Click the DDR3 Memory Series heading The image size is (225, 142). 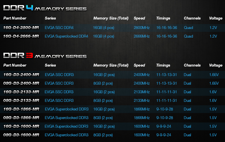(45, 55)
